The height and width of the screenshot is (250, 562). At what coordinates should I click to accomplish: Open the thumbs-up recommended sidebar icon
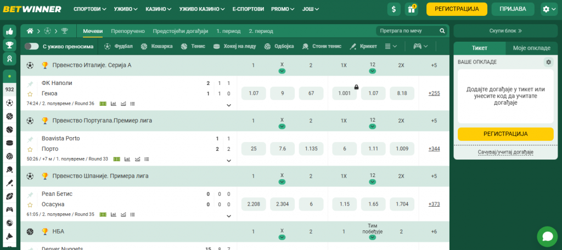point(10,31)
